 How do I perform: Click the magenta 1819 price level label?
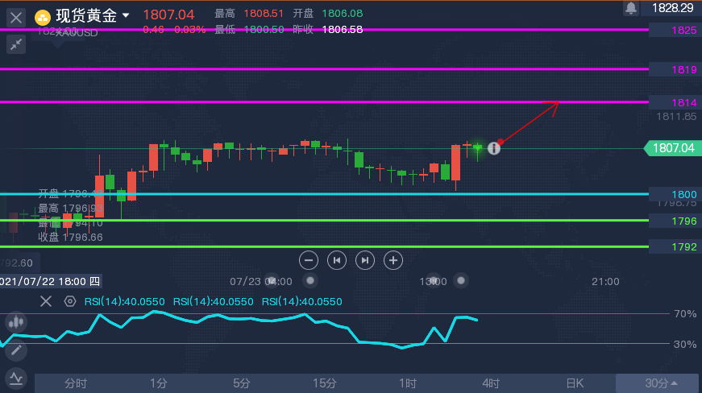pos(683,70)
